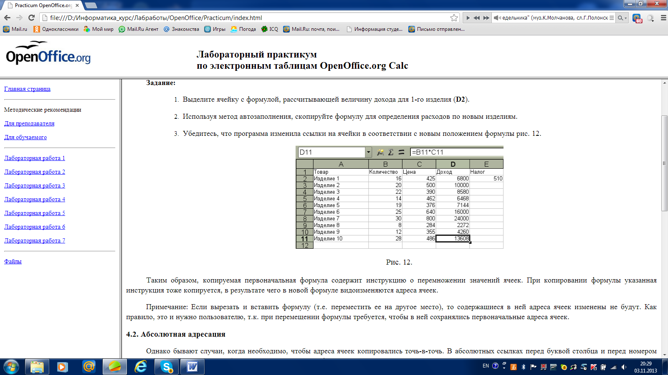Viewport: 668px width, 375px height.
Task: Open Mail.Ru Agent taskbar icon
Action: 89,367
